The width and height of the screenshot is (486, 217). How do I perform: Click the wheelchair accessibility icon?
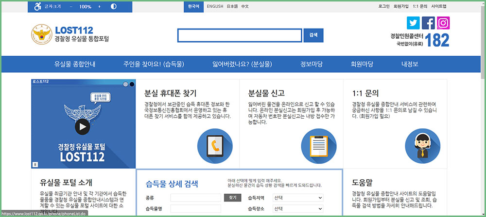point(37,6)
